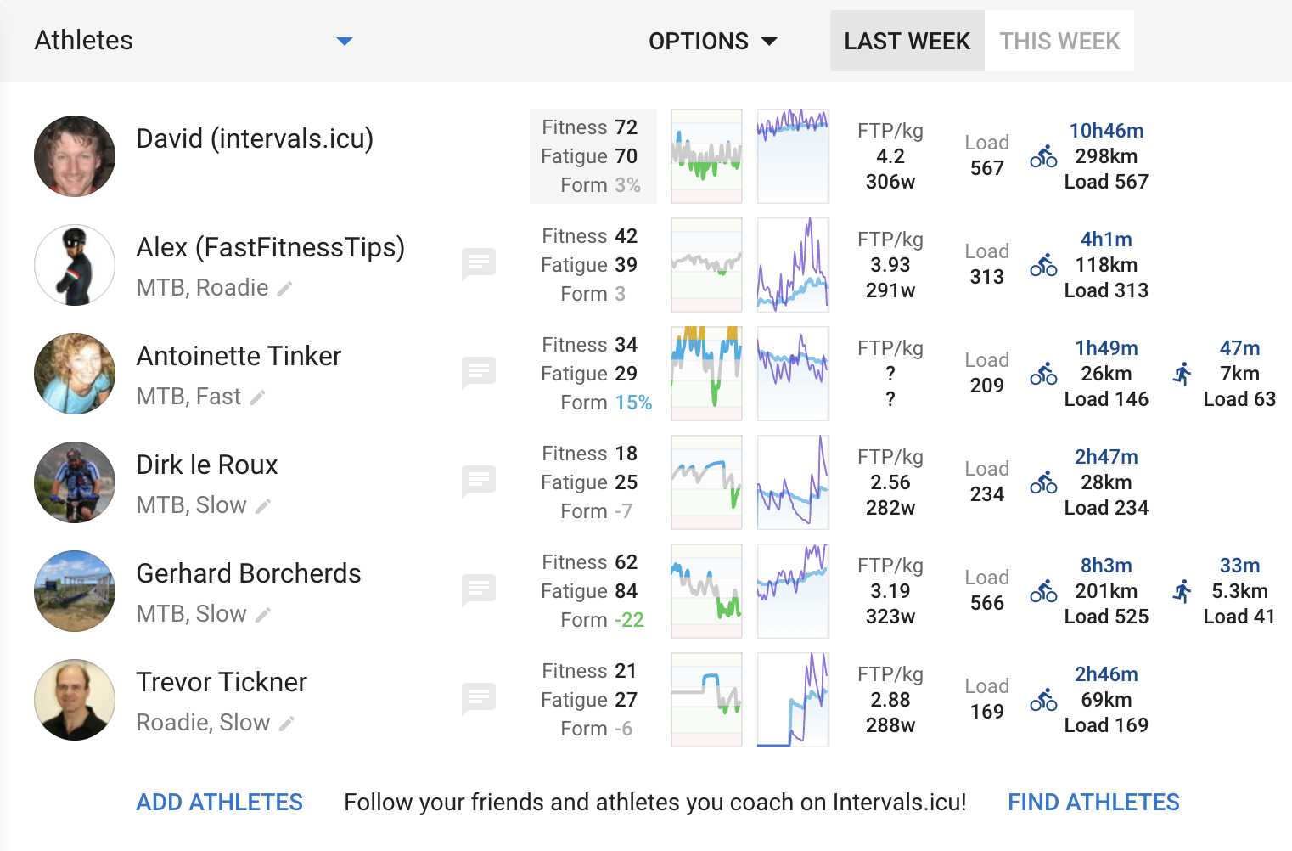1292x851 pixels.
Task: Select David's Fitness 72 summary box
Action: click(x=593, y=156)
